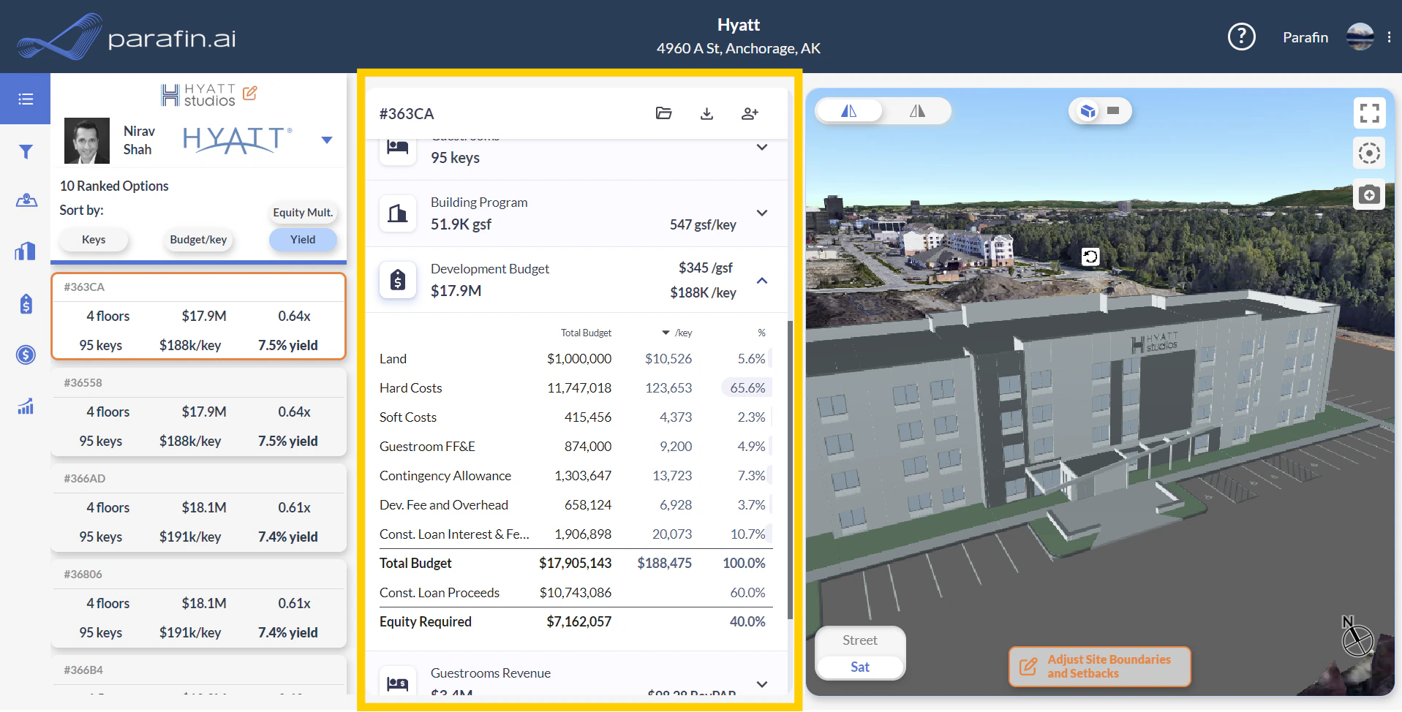Open the Hyatt brand dropdown arrow
1402x712 pixels.
(326, 140)
